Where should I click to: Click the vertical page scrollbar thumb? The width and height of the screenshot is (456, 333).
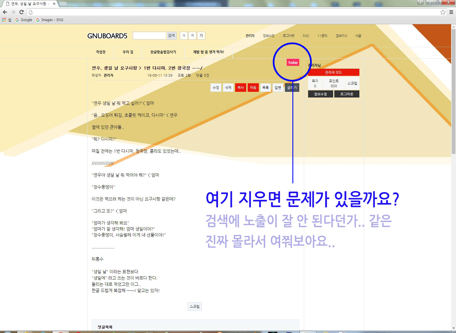coord(453,91)
